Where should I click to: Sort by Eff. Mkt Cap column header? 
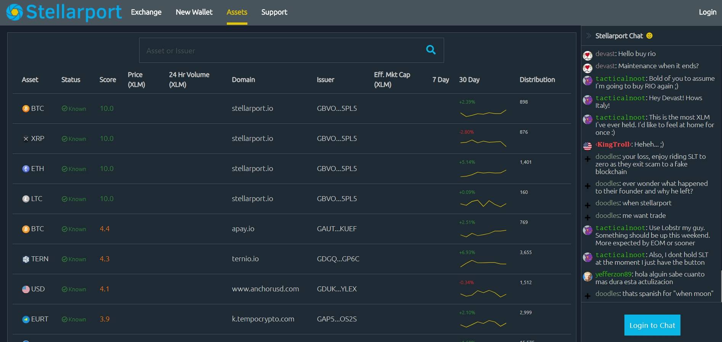[x=392, y=80]
